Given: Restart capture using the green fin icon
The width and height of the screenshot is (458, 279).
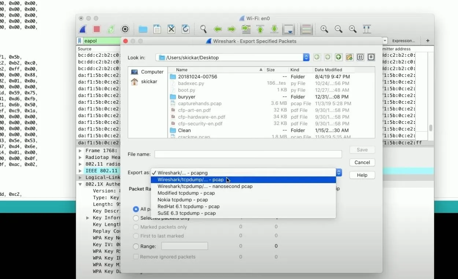Looking at the screenshot, I should click(111, 29).
